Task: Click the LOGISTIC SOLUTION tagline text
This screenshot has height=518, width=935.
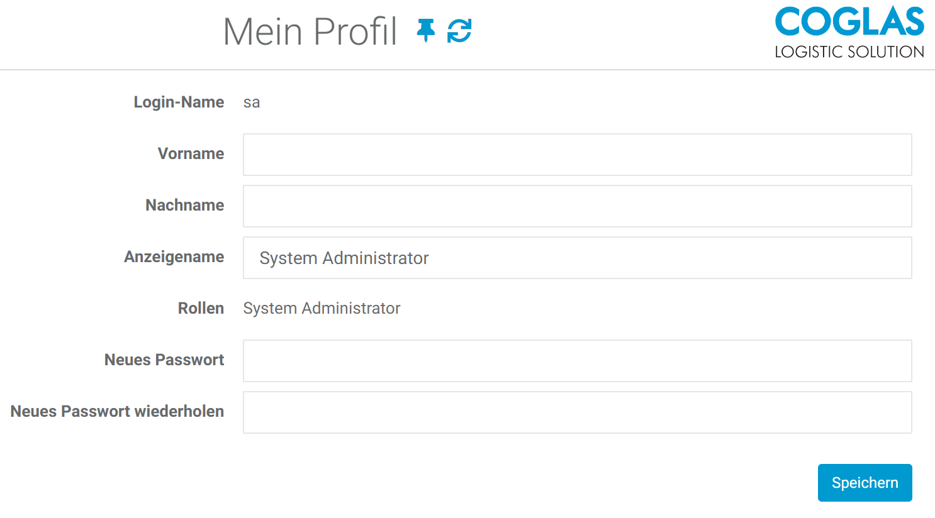Action: click(x=849, y=52)
